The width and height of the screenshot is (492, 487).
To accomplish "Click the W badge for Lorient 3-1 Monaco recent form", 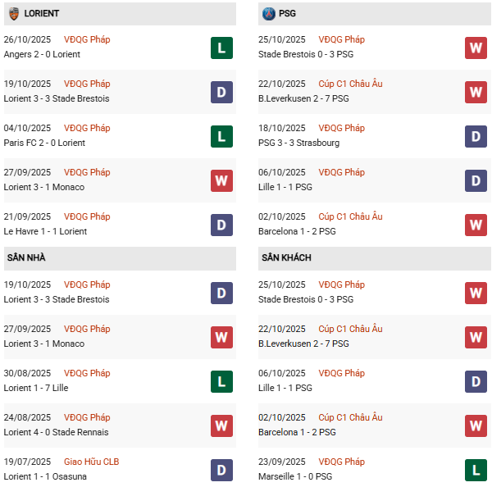I will [x=221, y=180].
